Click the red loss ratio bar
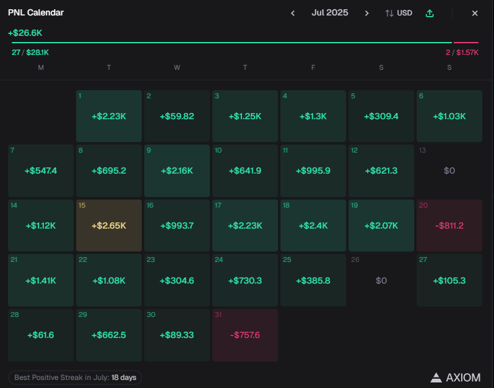Image resolution: width=494 pixels, height=388 pixels. [x=466, y=43]
